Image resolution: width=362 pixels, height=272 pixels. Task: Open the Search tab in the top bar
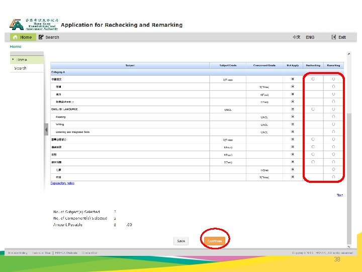coord(49,37)
